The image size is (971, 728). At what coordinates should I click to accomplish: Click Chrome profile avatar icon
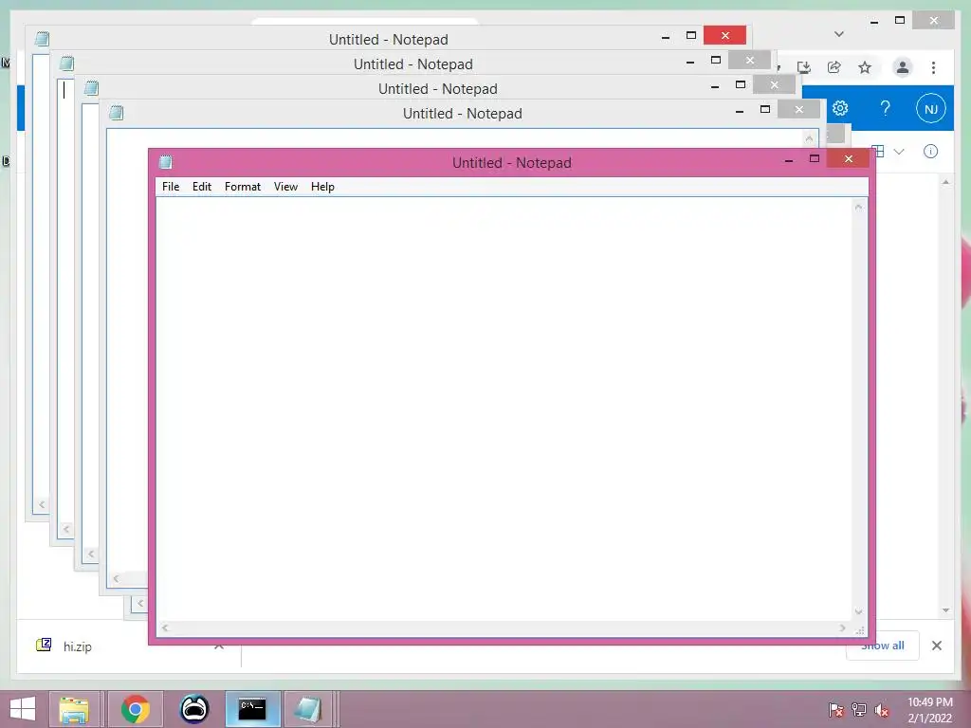[903, 67]
